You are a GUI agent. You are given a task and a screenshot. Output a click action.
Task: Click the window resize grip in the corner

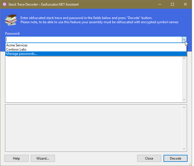190,164
